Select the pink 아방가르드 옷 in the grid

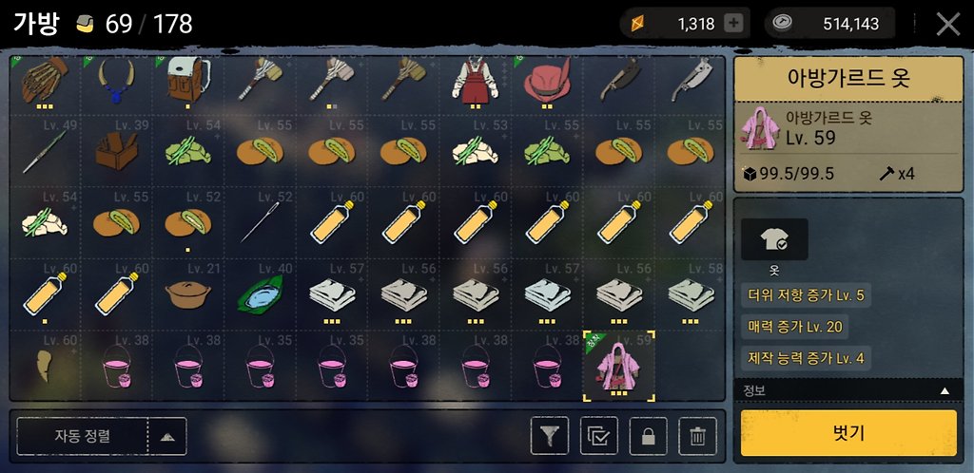[x=618, y=366]
